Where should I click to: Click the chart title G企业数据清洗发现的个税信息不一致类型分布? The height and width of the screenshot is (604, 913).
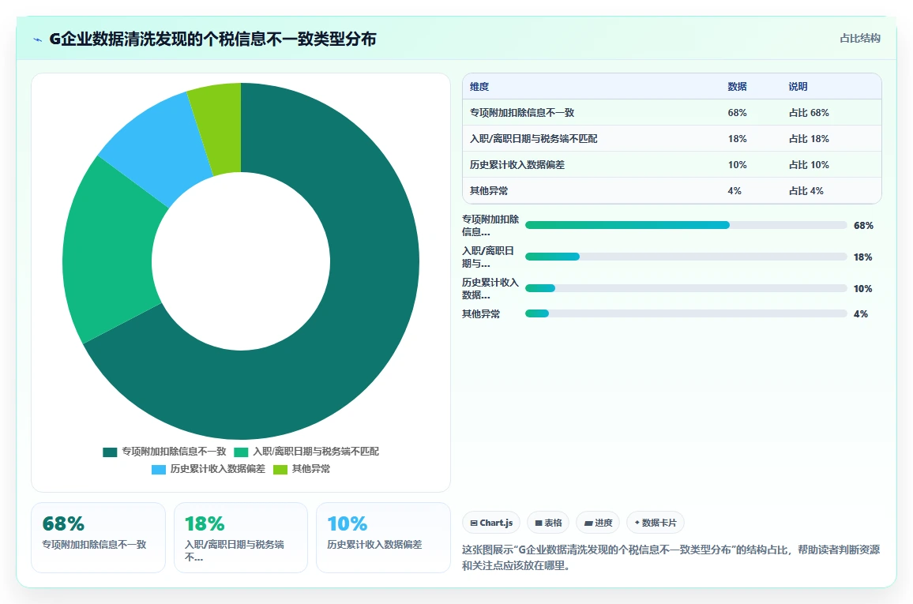click(212, 39)
